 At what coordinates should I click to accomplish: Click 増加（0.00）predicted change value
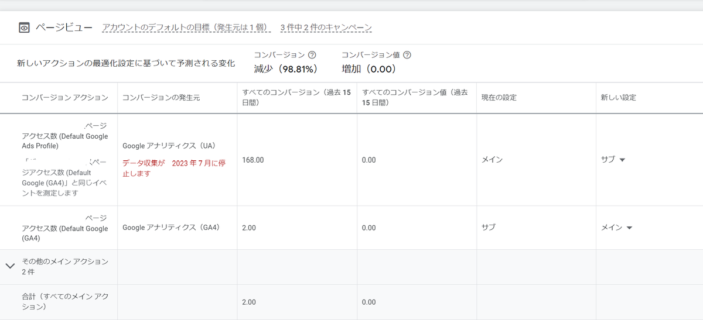[369, 69]
